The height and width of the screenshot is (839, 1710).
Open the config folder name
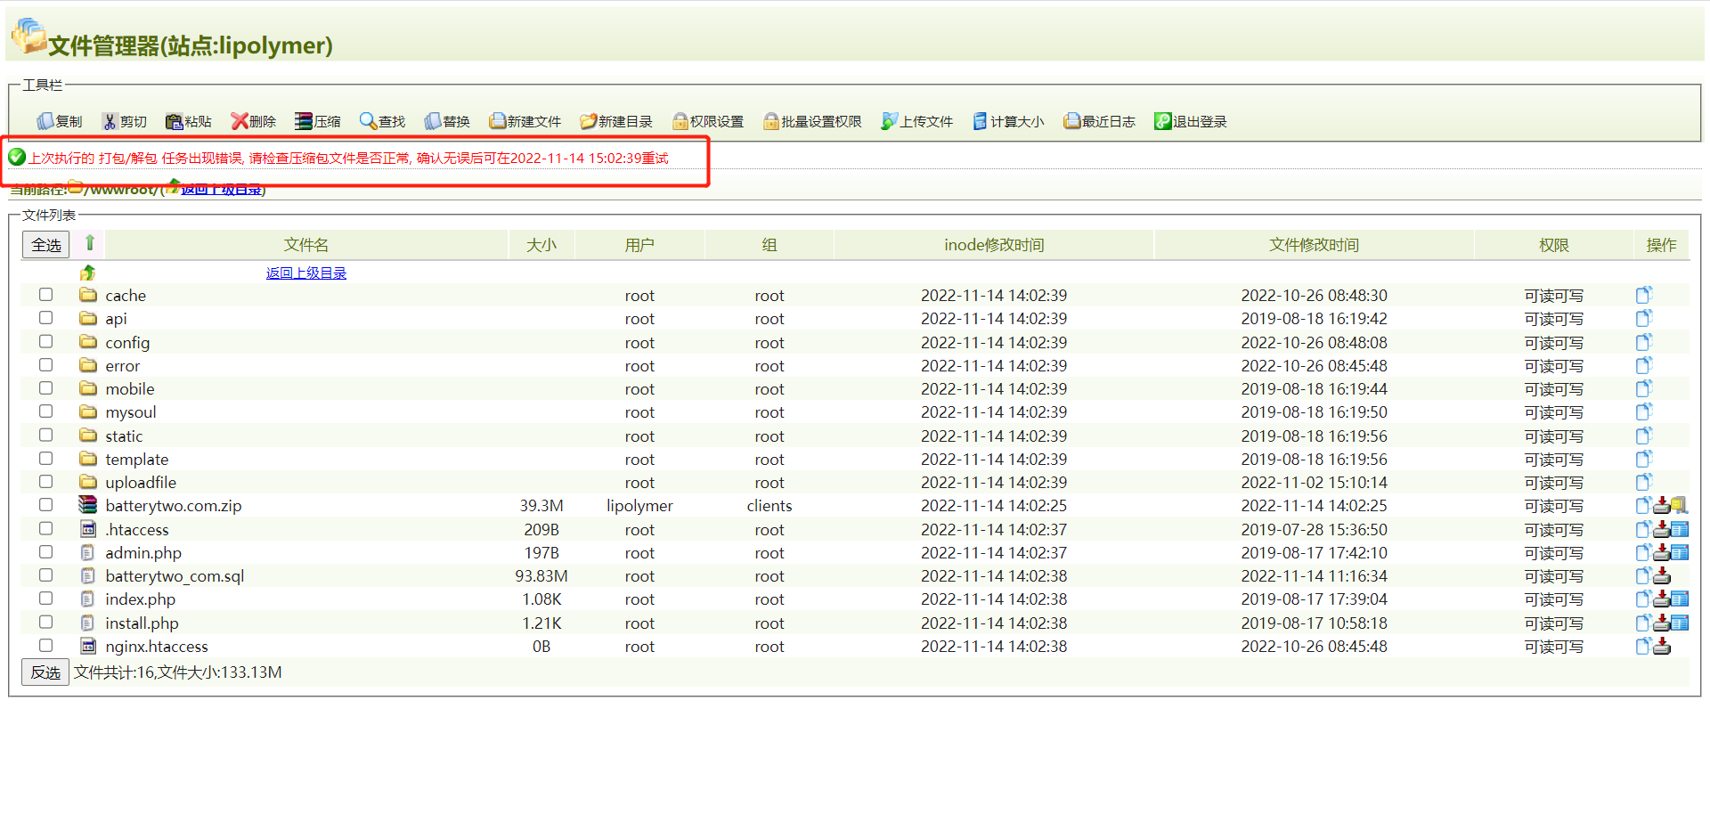click(x=127, y=342)
